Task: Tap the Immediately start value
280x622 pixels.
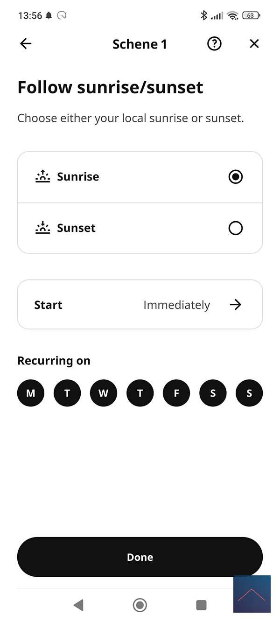Action: (x=176, y=305)
